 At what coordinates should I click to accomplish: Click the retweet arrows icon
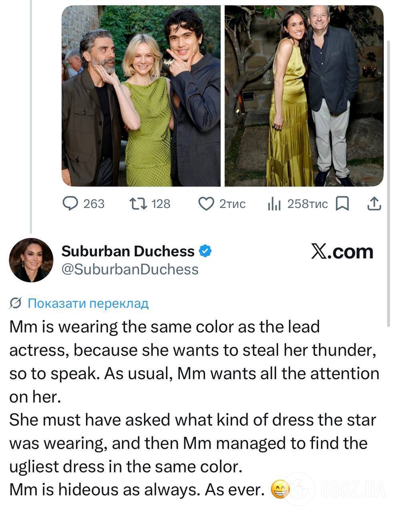138,204
